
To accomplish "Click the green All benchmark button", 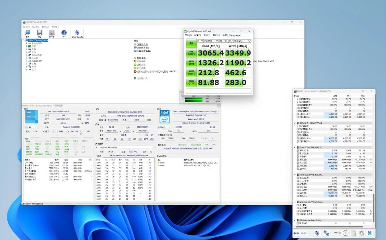I will point(191,43).
